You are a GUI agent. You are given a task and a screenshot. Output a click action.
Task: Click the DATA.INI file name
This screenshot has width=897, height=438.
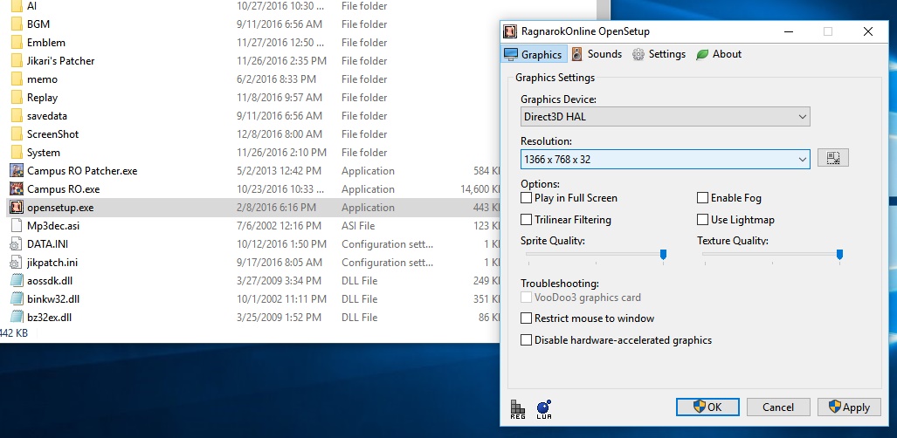pos(47,244)
